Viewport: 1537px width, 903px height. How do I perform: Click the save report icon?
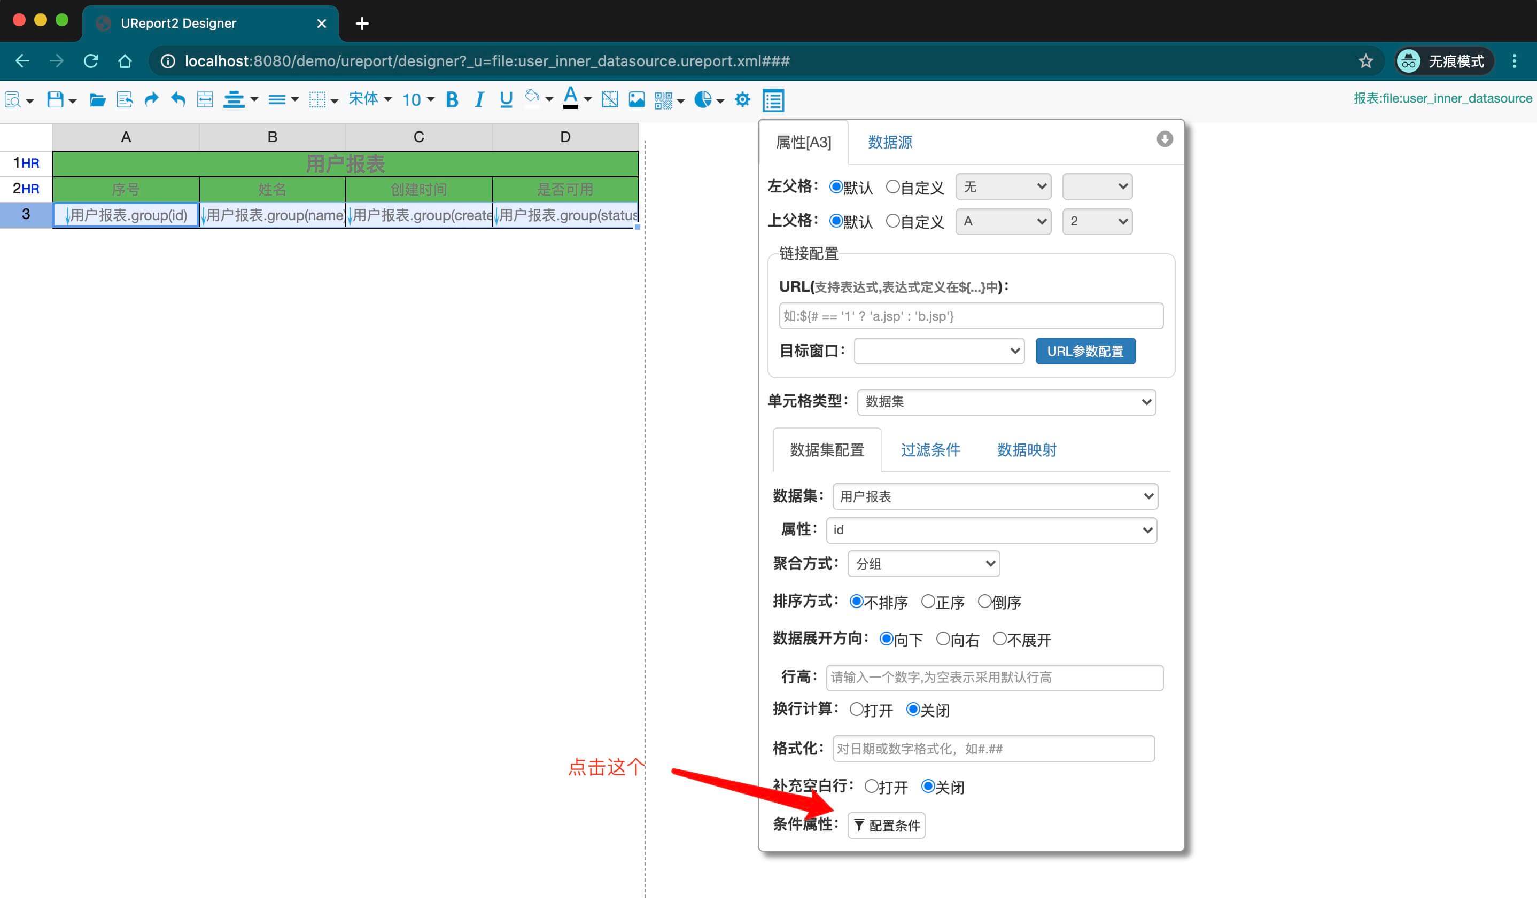coord(55,99)
